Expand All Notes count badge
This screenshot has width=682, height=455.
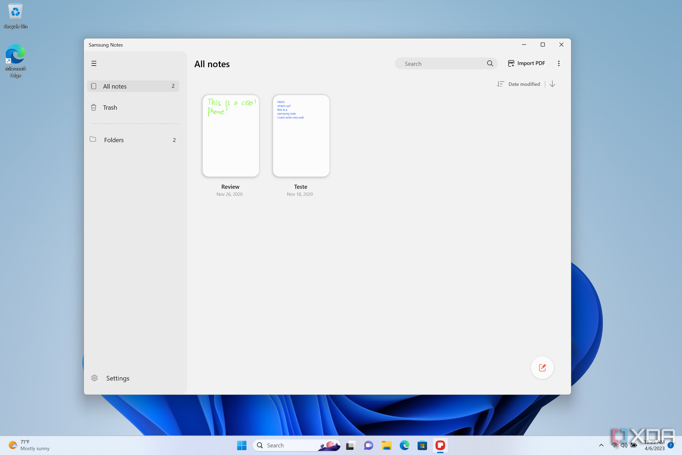pyautogui.click(x=173, y=86)
